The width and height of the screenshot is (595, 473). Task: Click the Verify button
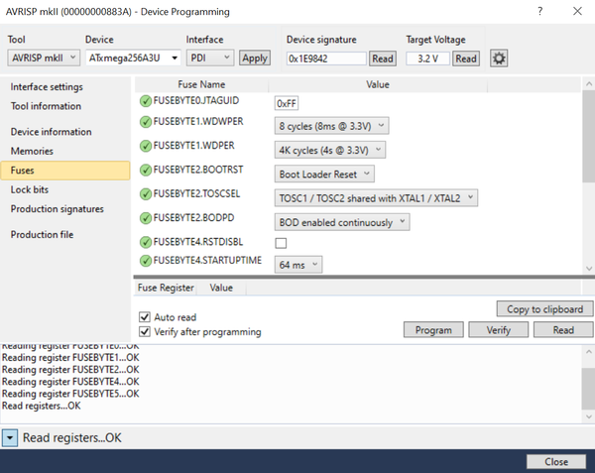click(498, 330)
